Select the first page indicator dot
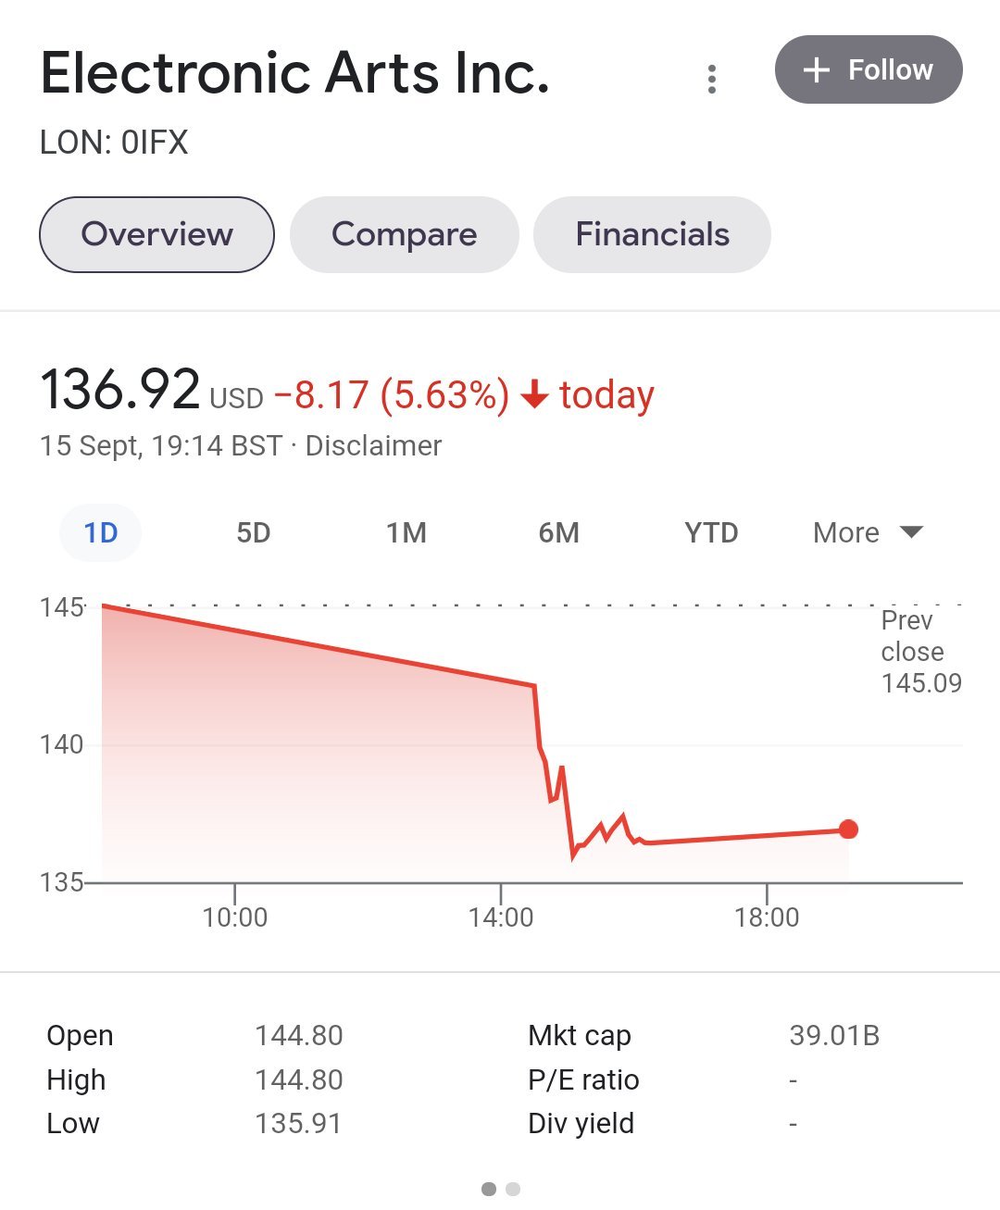Viewport: 1000px width, 1210px height. pos(489,1189)
